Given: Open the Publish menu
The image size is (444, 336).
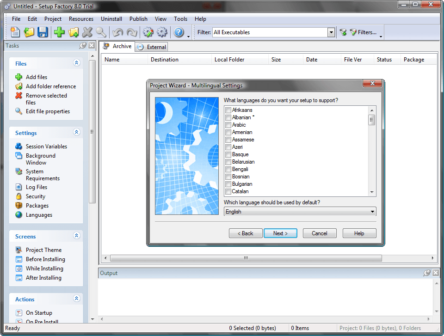Looking at the screenshot, I should pos(138,19).
